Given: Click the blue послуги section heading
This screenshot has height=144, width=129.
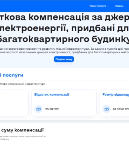Looking at the screenshot, I should 11,75.
